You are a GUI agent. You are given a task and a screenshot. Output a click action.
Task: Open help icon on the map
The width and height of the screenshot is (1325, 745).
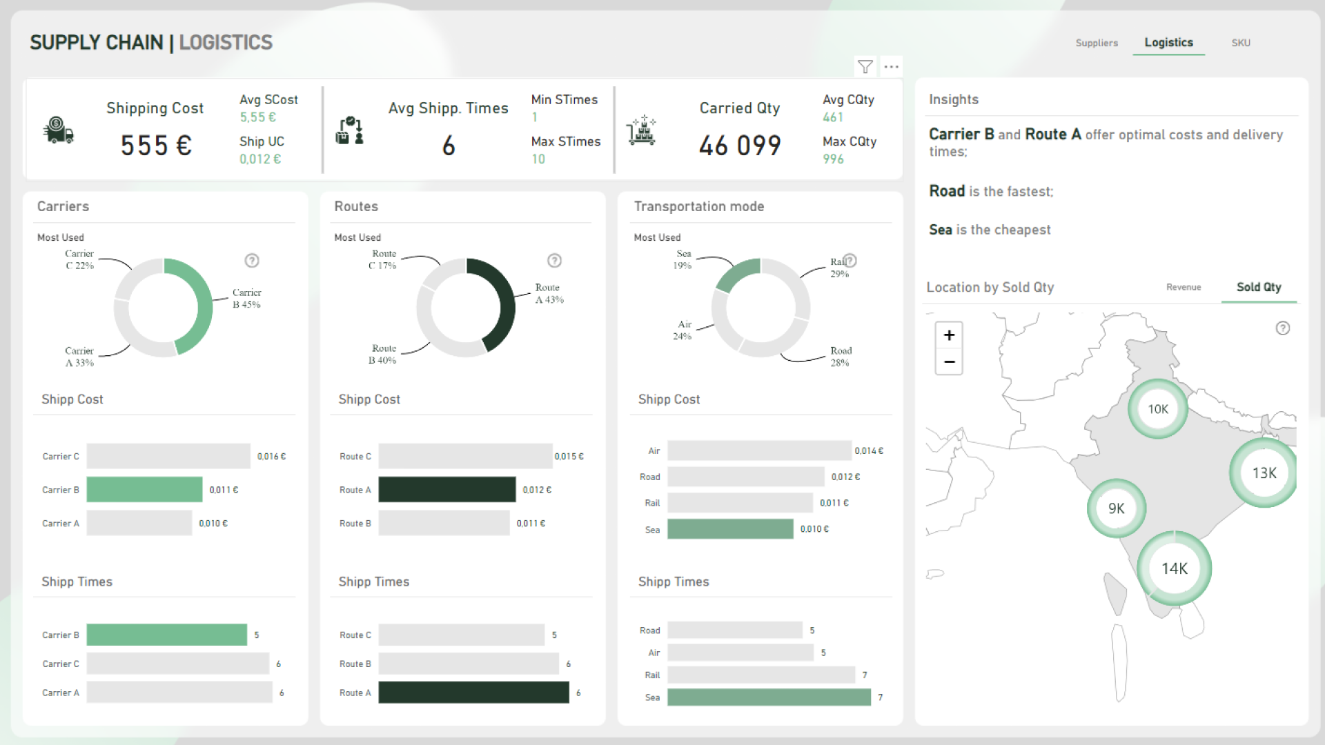[1282, 328]
